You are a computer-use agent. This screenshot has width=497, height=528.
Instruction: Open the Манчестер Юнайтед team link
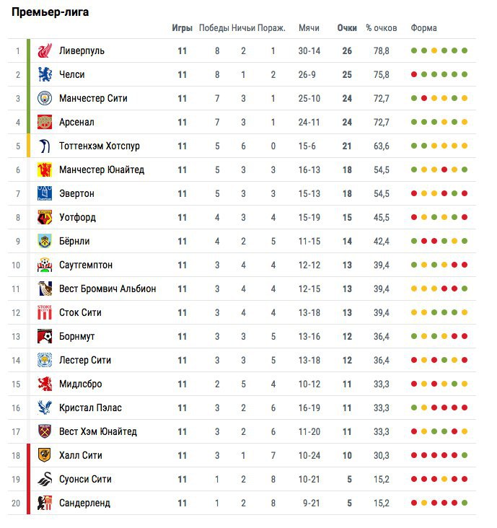pyautogui.click(x=102, y=170)
